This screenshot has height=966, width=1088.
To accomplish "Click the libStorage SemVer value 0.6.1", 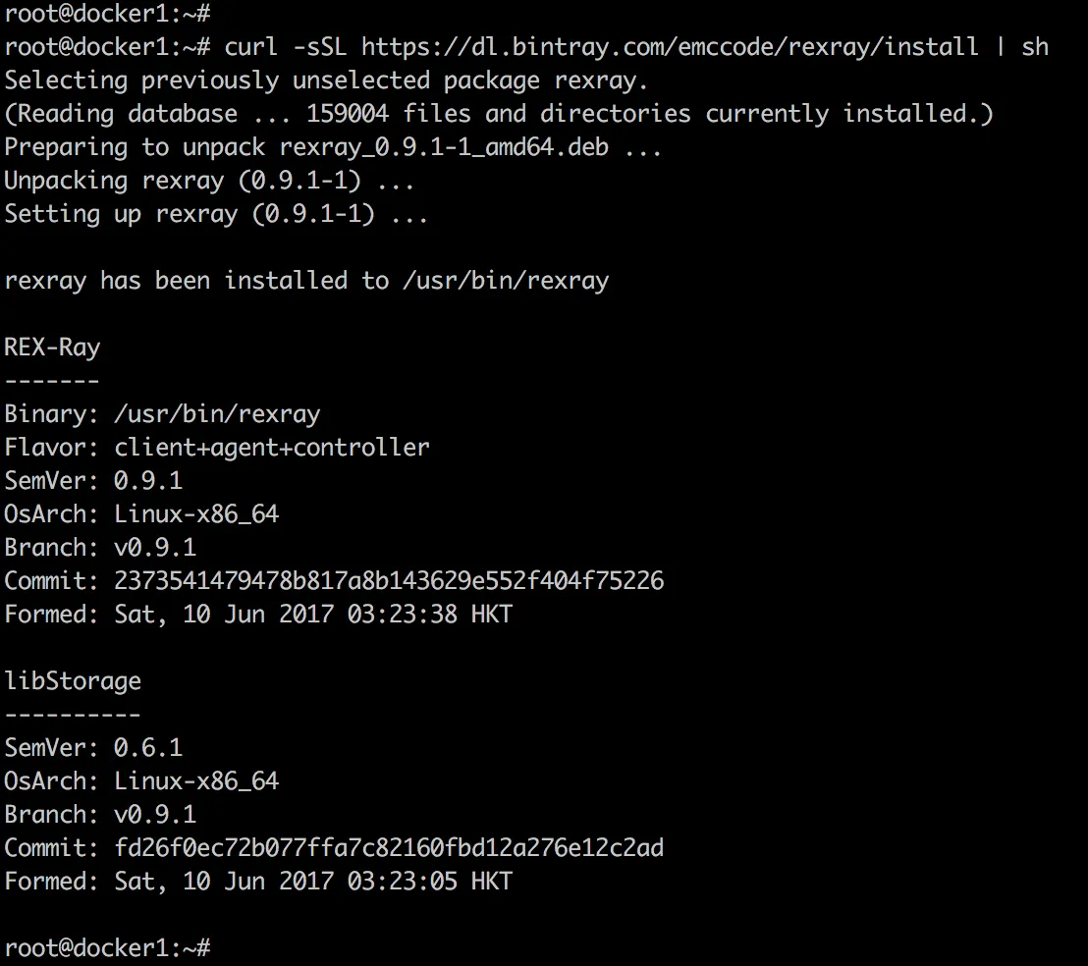I will [x=148, y=747].
